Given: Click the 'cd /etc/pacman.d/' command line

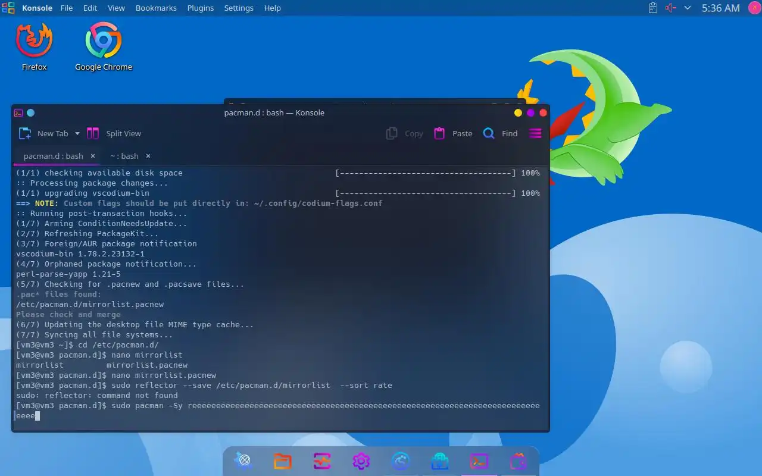Looking at the screenshot, I should point(88,345).
